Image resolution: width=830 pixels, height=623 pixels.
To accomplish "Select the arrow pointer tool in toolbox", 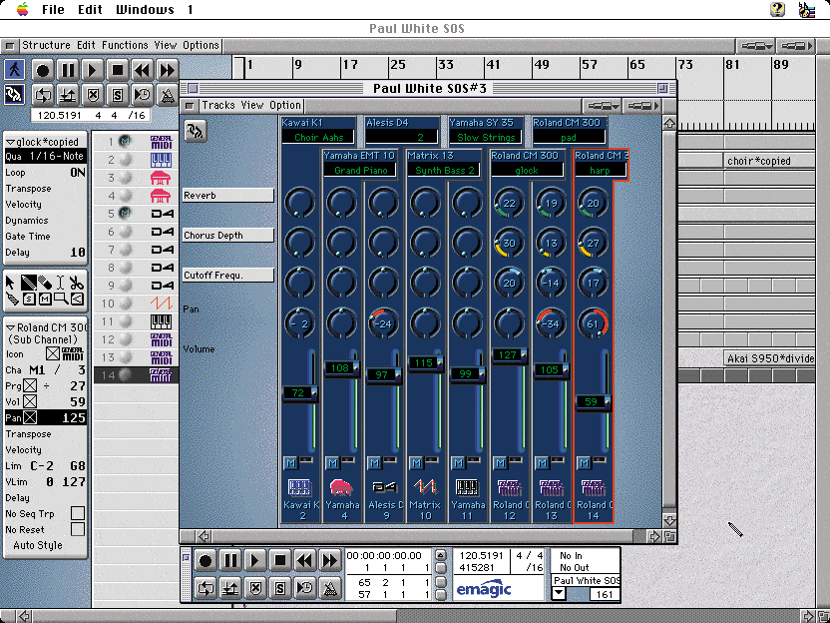I will [12, 283].
